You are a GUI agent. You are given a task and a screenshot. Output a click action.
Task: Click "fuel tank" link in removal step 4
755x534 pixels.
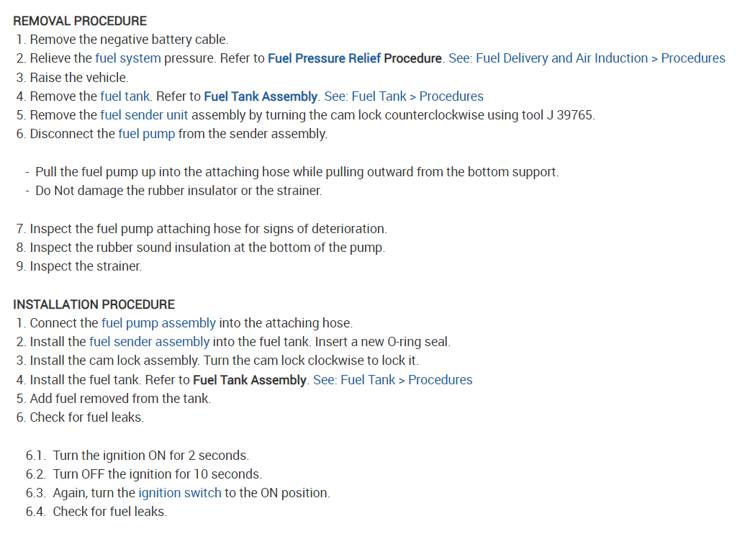point(125,96)
